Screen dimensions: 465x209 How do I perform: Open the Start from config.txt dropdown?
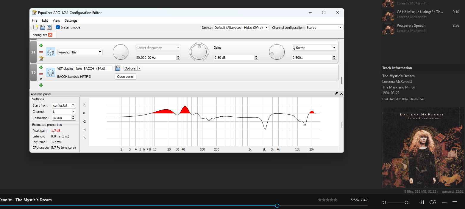coord(64,105)
